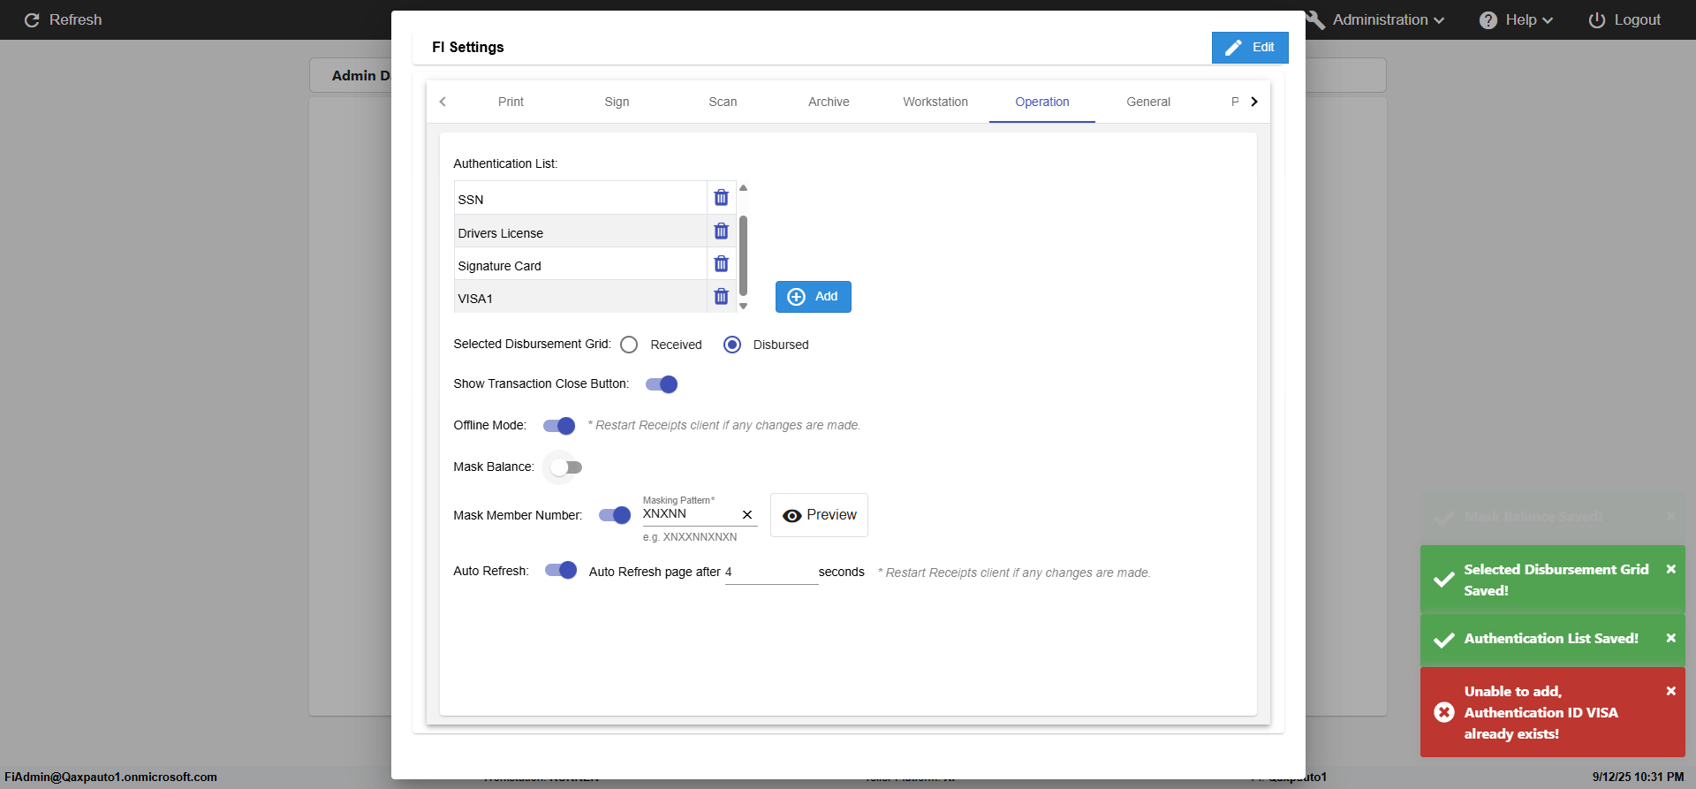1696x789 pixels.
Task: Clear the Masking Pattern field
Action: click(747, 514)
